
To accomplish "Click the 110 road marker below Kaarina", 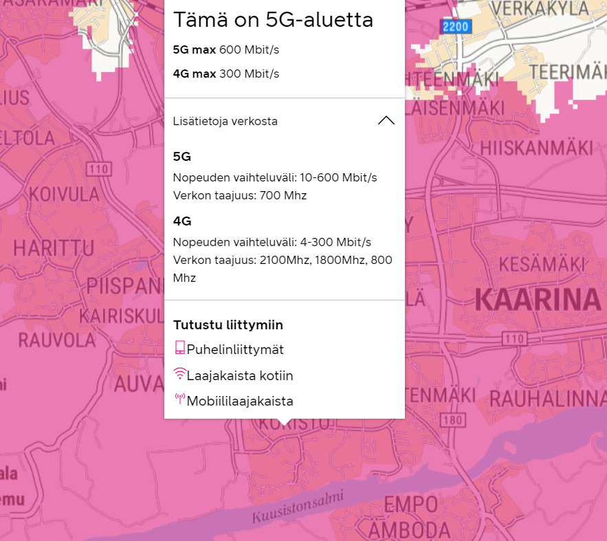I will pyautogui.click(x=513, y=338).
